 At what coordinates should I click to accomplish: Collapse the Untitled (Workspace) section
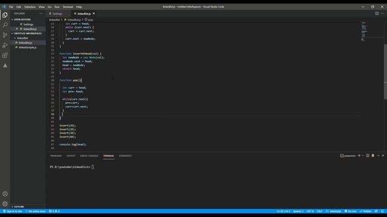pyautogui.click(x=28, y=33)
